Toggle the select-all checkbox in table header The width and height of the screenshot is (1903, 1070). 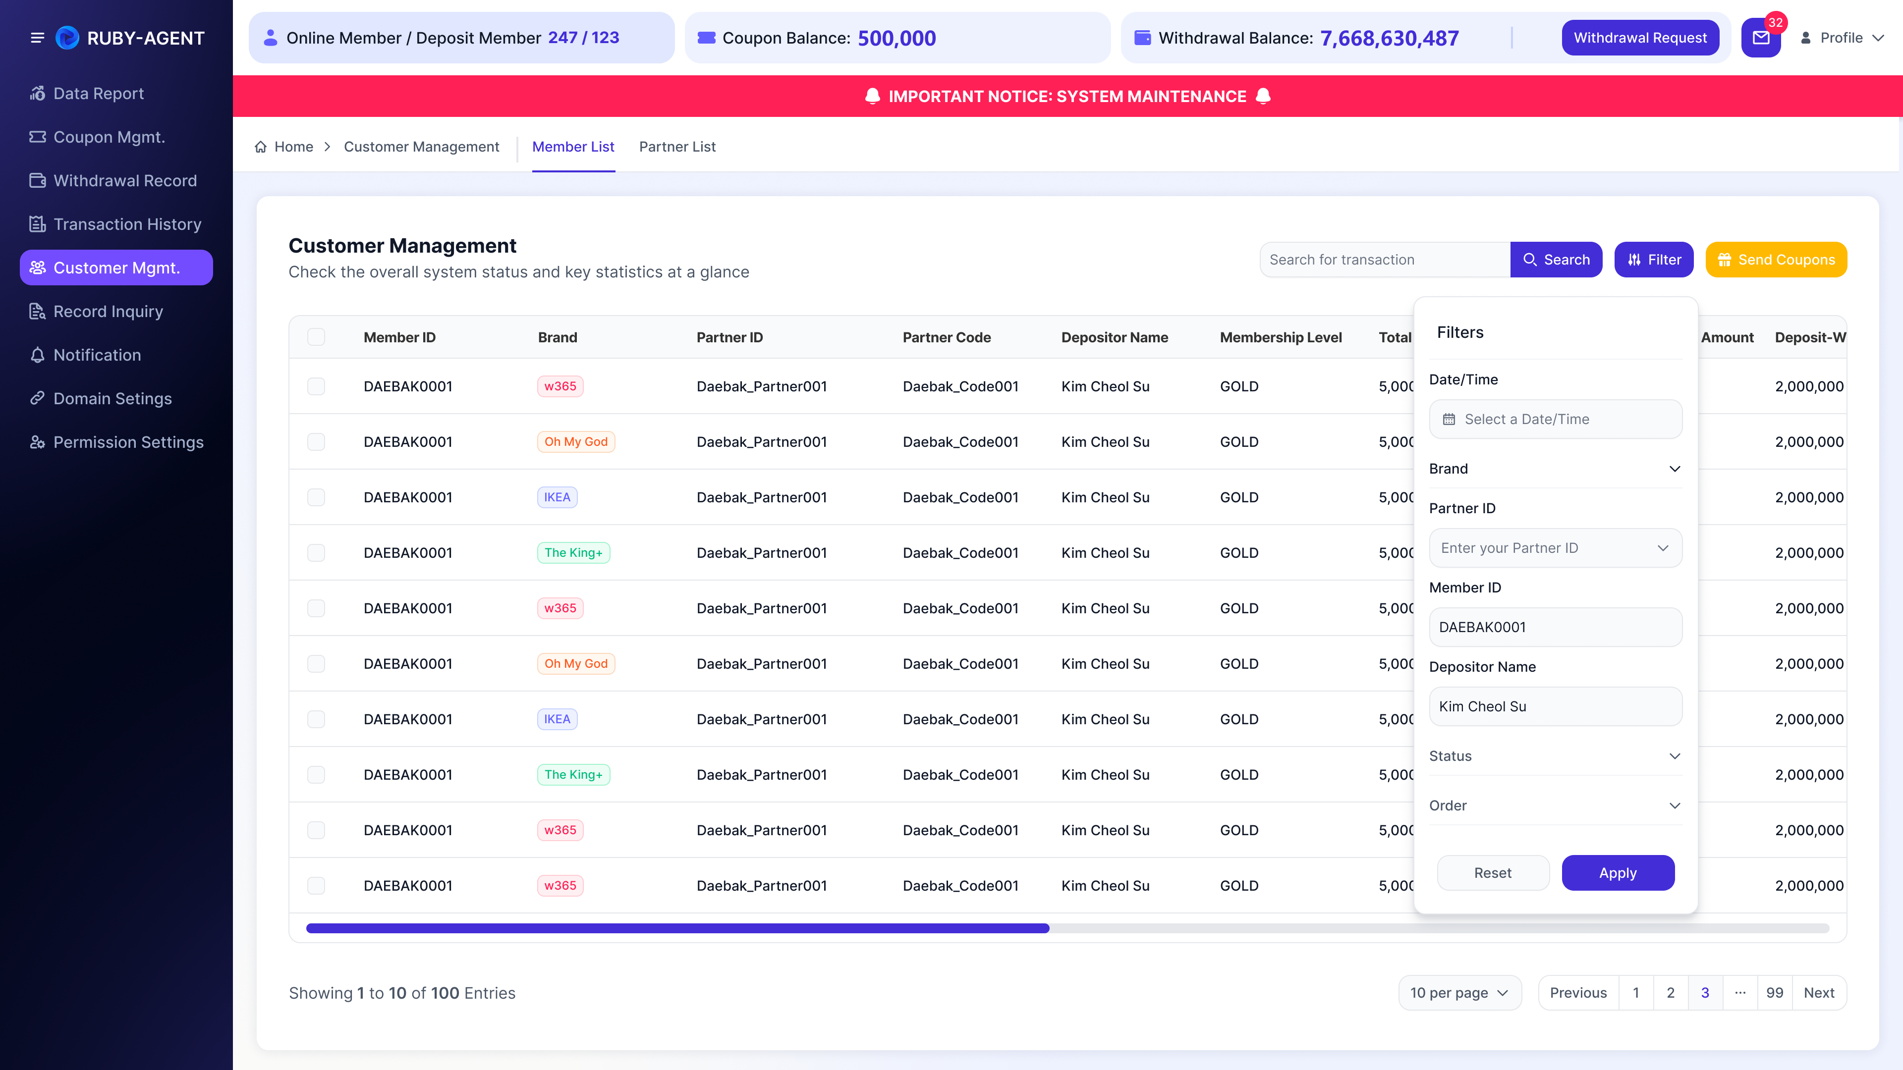coord(316,337)
